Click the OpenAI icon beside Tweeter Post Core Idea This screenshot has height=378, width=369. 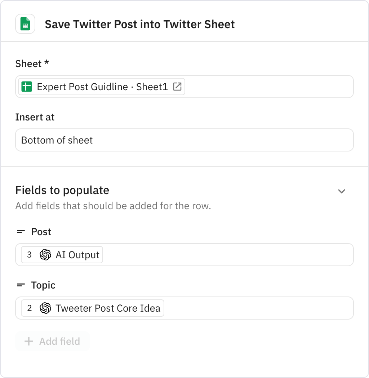(45, 308)
